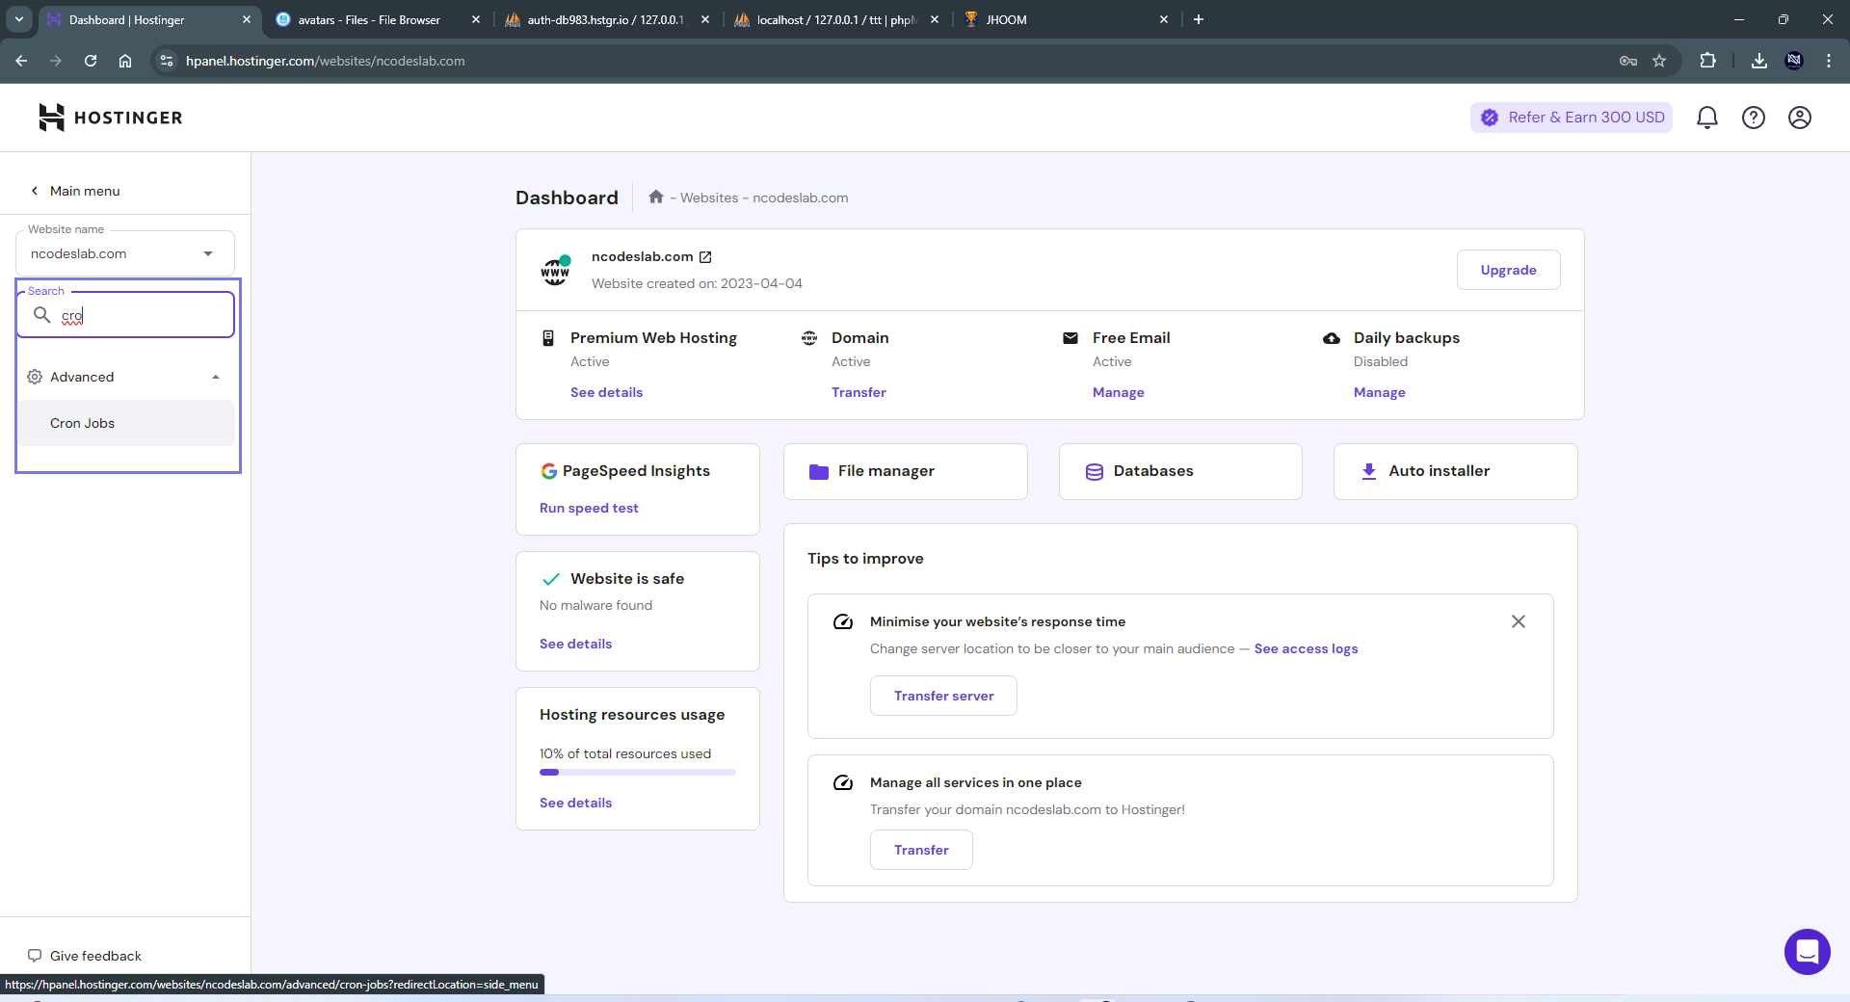Screen dimensions: 1850x1002
Task: Open the help question mark icon
Action: (1753, 118)
